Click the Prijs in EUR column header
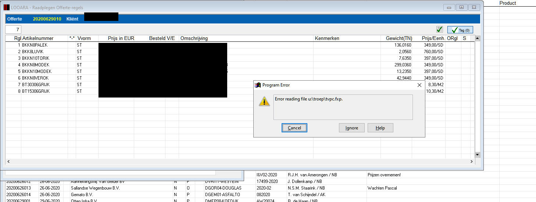Screen dimensions: 536x202 coord(121,38)
